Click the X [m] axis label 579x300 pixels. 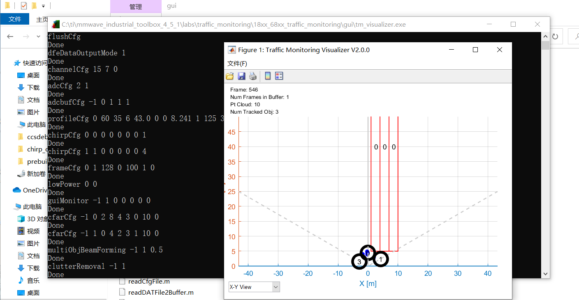point(368,283)
